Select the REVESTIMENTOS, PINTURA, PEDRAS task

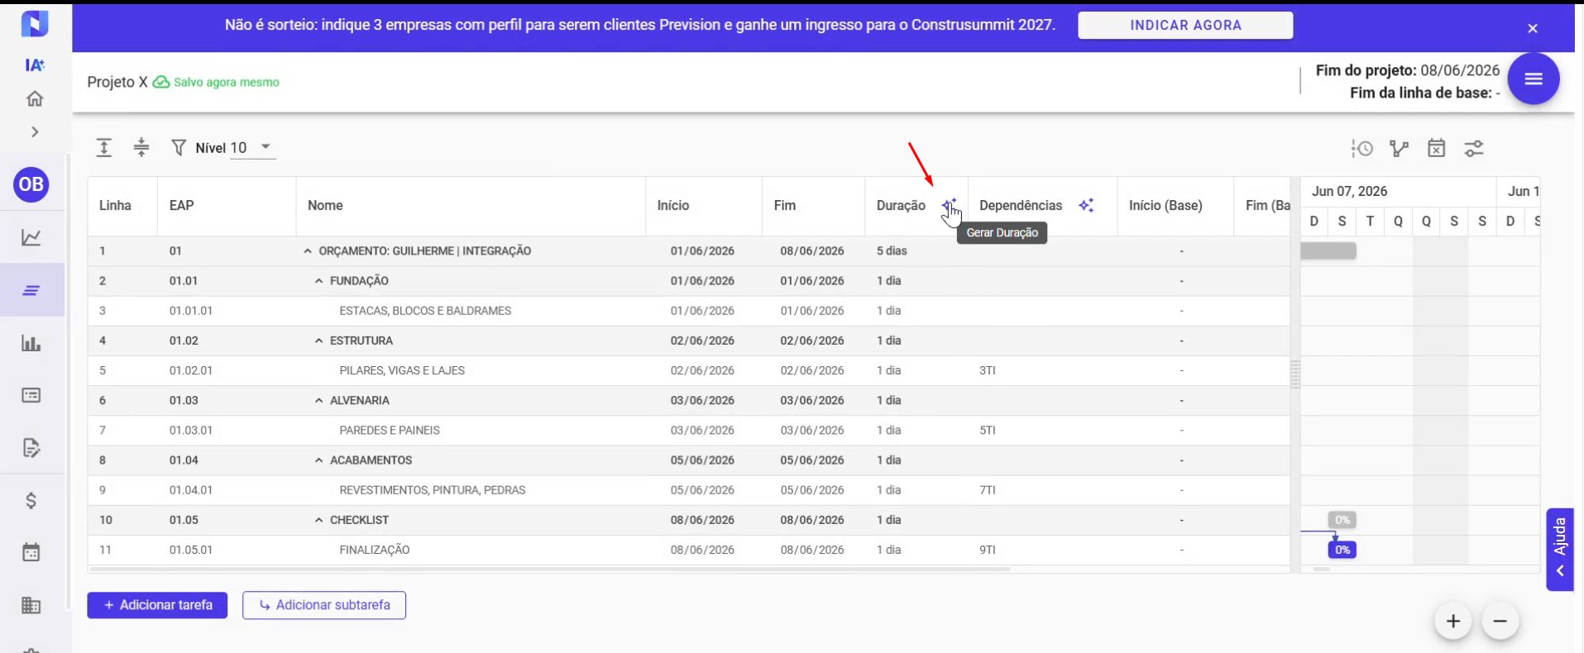[433, 490]
